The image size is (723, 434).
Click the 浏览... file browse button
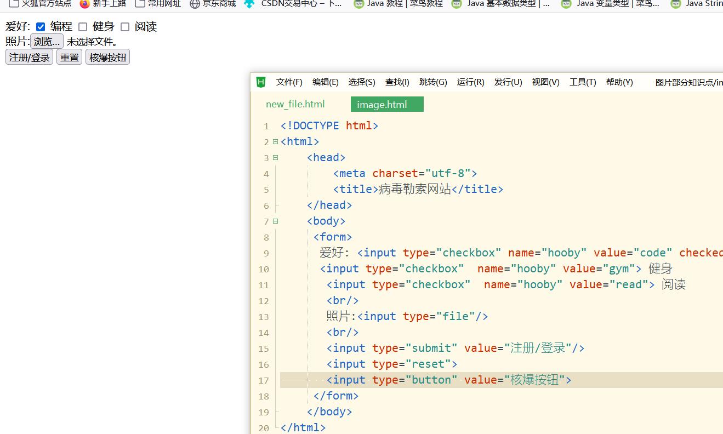tap(47, 42)
